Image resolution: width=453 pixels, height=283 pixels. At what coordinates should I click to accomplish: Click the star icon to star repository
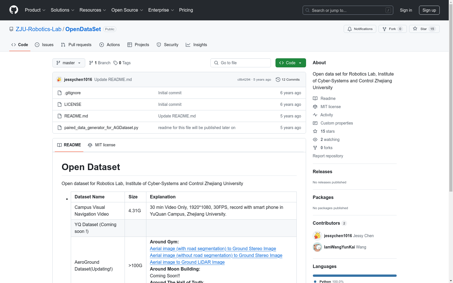point(415,29)
